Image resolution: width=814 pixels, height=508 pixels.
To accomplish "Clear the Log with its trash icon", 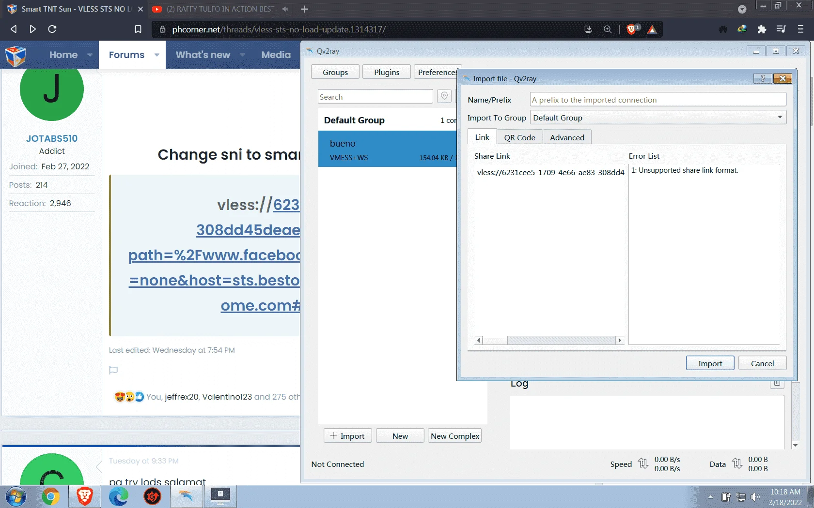I will pyautogui.click(x=777, y=383).
